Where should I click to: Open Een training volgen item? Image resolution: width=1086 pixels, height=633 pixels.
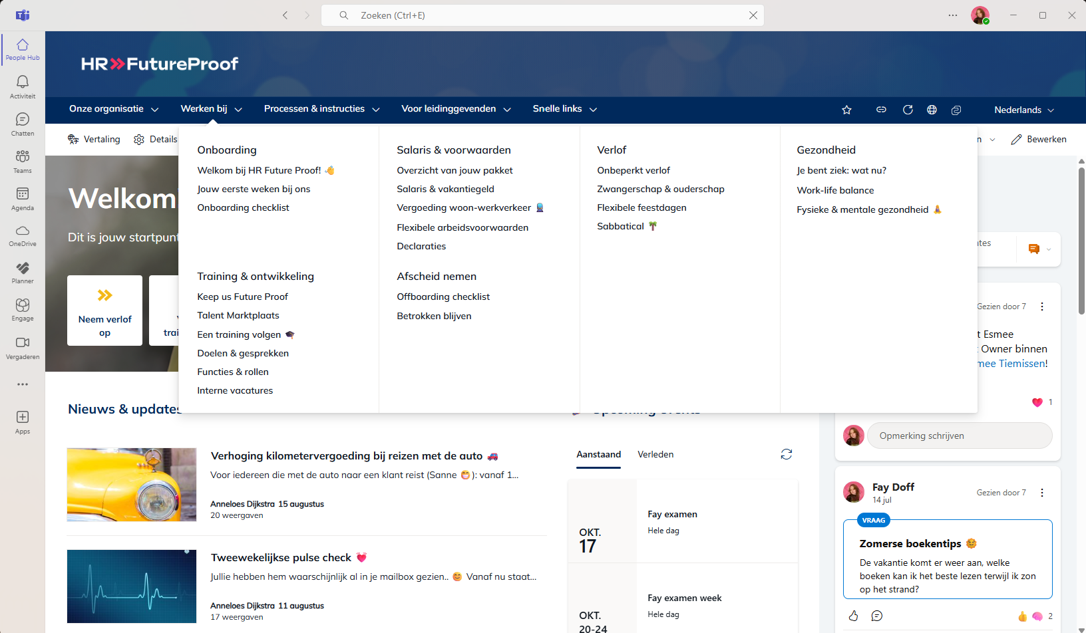tap(246, 334)
